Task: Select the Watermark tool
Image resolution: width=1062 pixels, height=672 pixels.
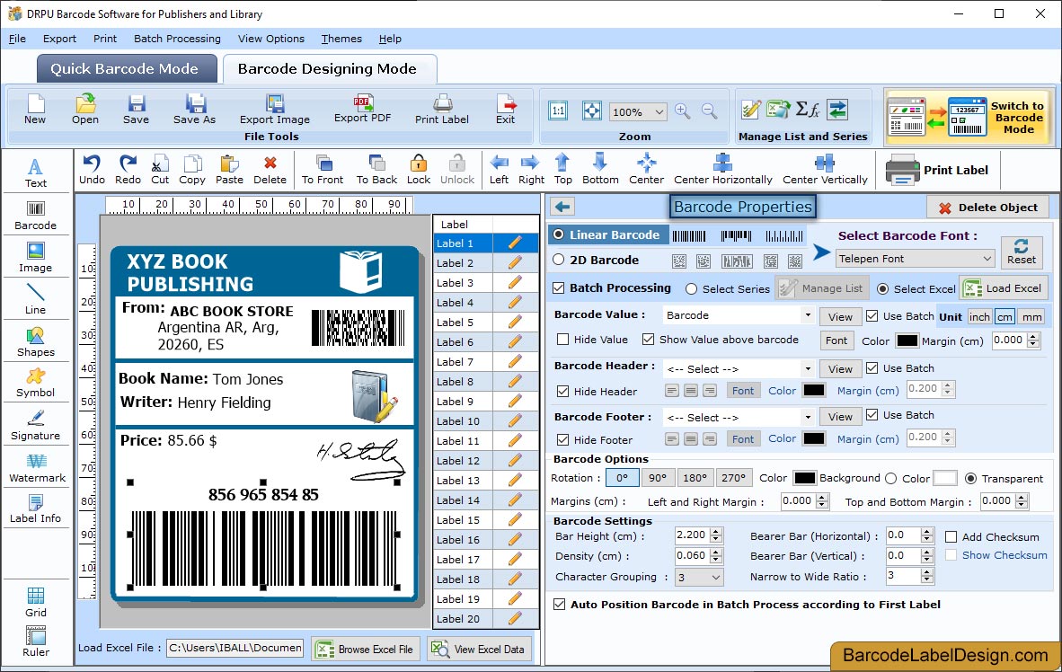Action: pyautogui.click(x=37, y=468)
